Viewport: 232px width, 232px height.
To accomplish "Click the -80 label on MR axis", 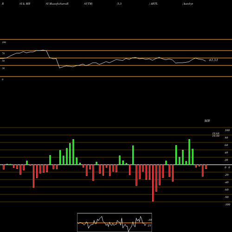I will point(226,197).
